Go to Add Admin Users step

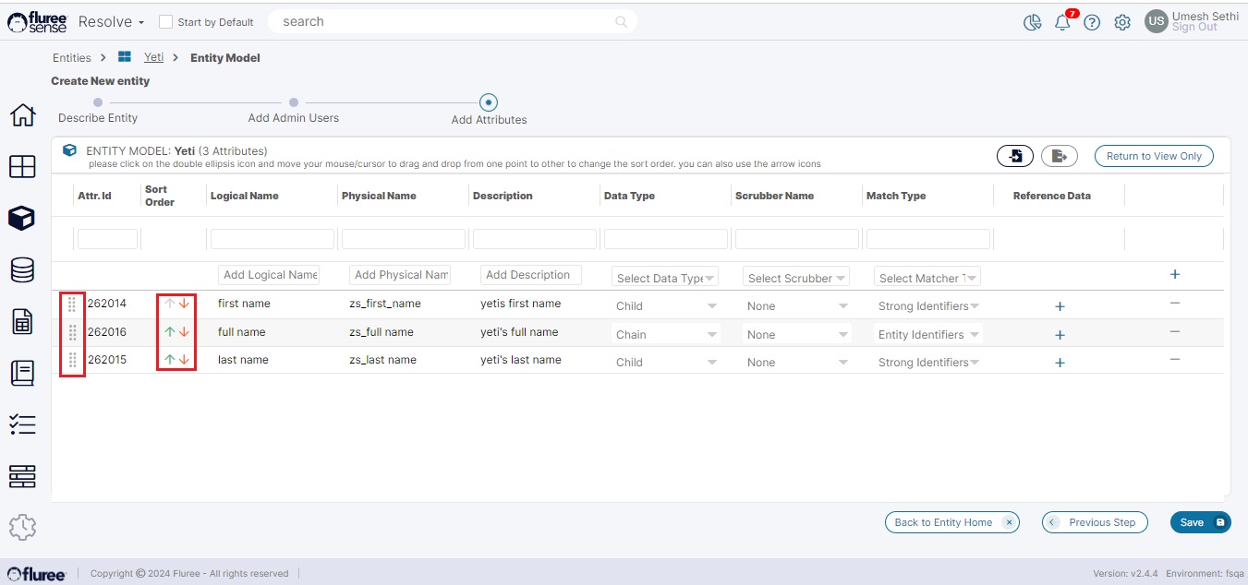(x=294, y=103)
